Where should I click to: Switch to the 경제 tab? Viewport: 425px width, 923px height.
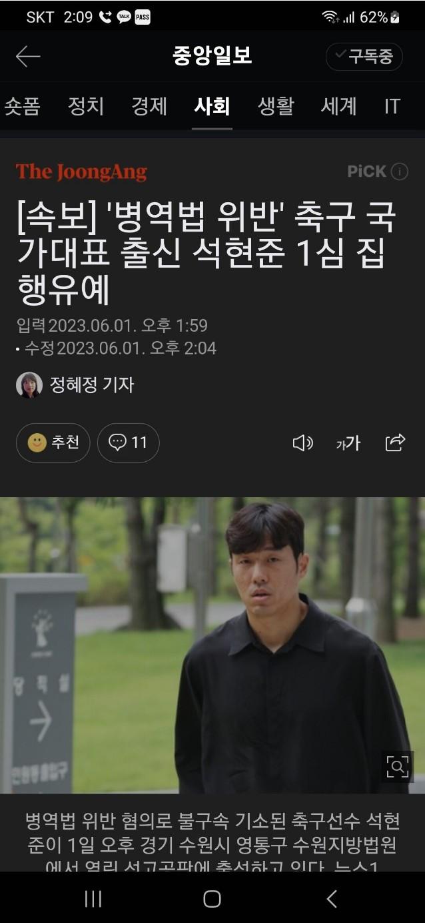pos(149,106)
